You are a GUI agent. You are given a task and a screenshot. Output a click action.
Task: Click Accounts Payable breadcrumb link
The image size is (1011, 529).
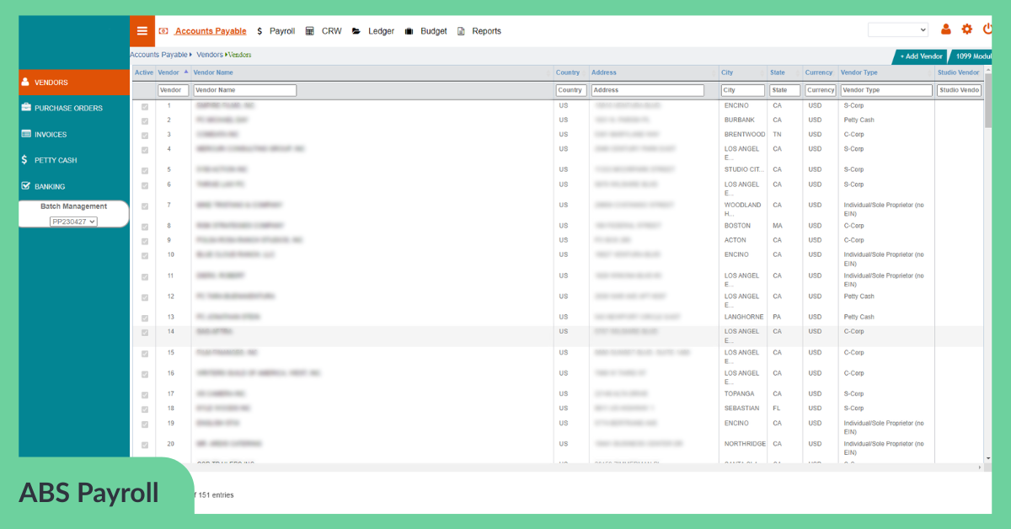158,55
